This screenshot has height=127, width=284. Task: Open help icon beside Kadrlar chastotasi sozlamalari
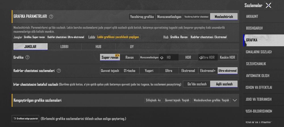(59, 71)
